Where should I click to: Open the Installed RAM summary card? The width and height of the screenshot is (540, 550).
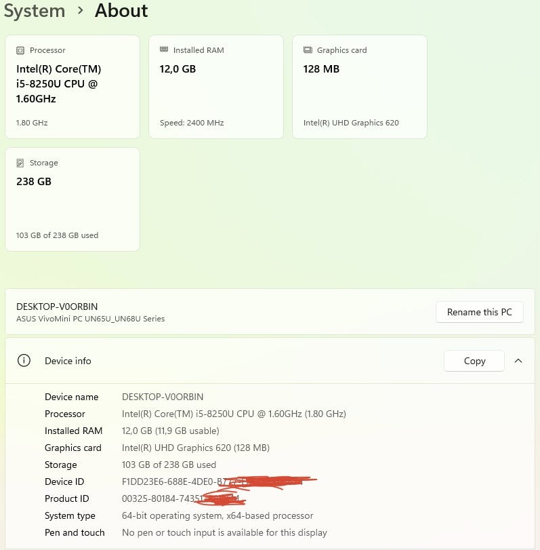coord(216,87)
